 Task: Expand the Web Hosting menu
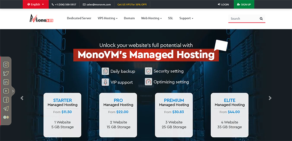click(151, 18)
